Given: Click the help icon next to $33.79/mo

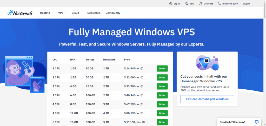Looking at the screenshot, I should pyautogui.click(x=142, y=86).
